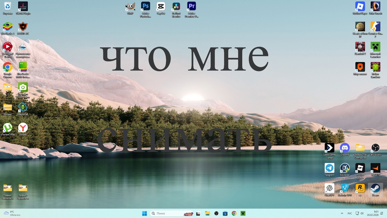
Task: Select the DaVinci Resolve desktop shortcut
Action: [176, 10]
